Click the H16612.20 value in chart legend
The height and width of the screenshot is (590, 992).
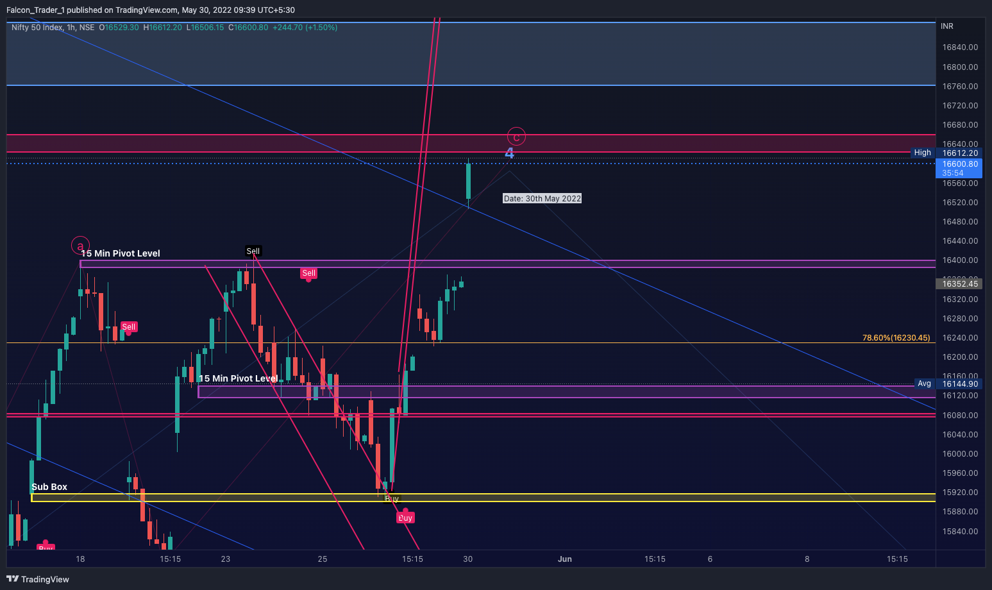(163, 28)
